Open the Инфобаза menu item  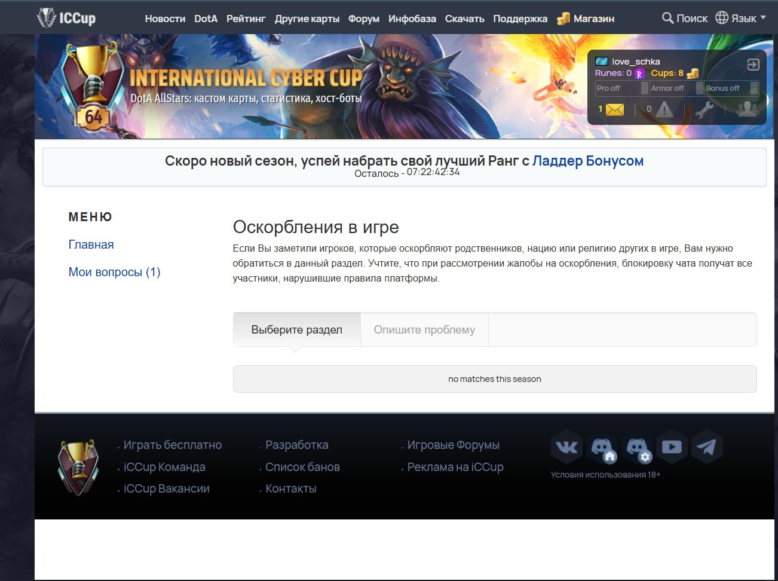pyautogui.click(x=412, y=19)
